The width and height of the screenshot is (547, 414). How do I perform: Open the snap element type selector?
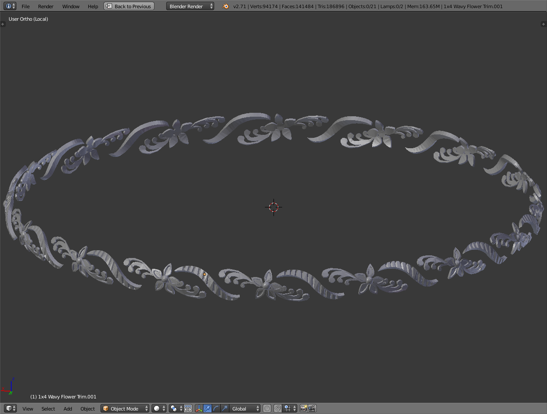click(x=290, y=408)
